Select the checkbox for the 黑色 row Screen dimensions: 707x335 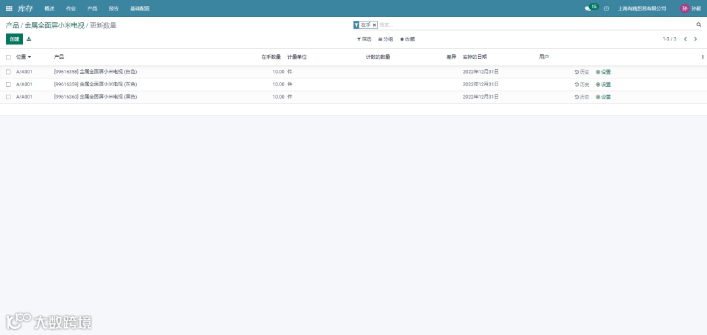pyautogui.click(x=8, y=97)
